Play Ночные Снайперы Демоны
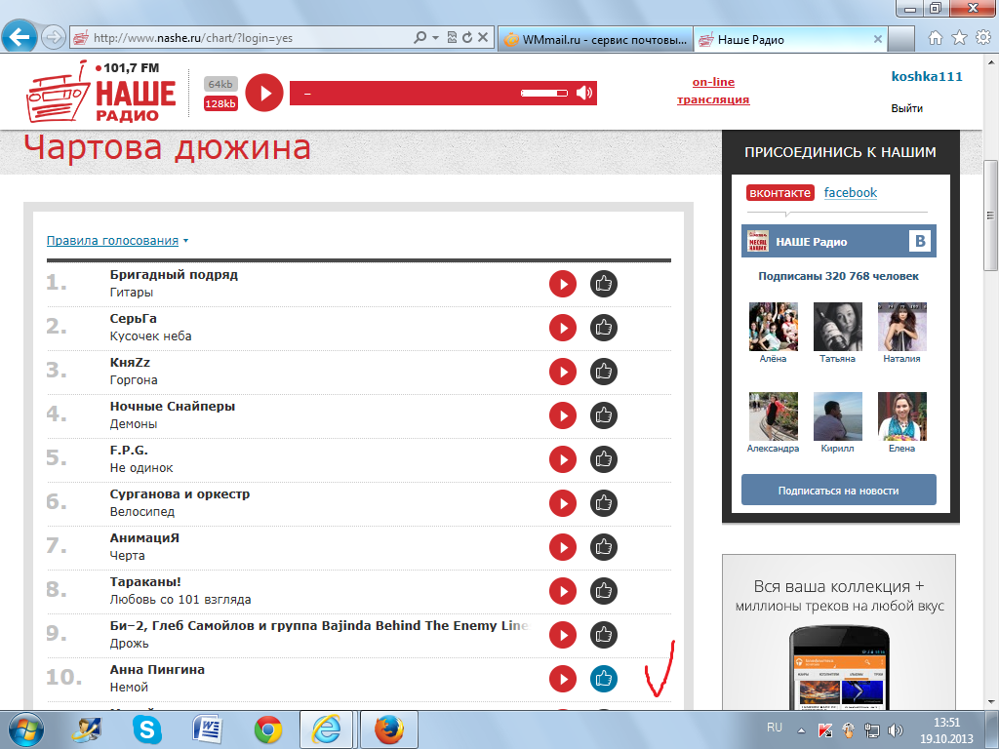 point(563,415)
